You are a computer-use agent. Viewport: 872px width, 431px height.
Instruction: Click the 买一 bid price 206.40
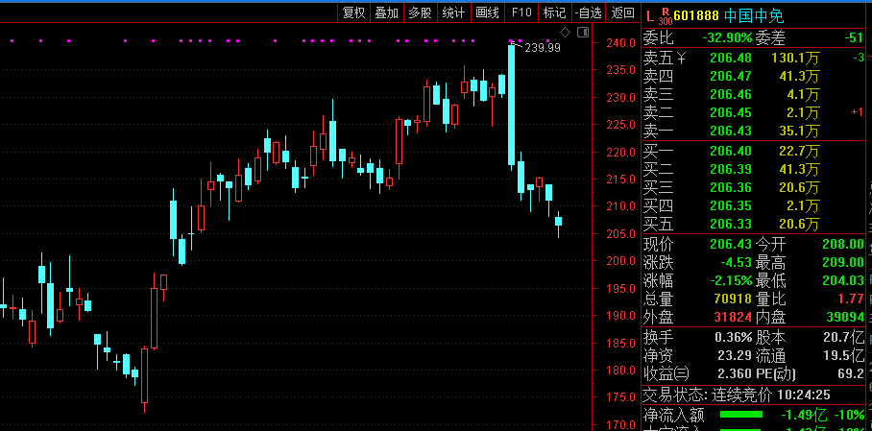click(728, 151)
